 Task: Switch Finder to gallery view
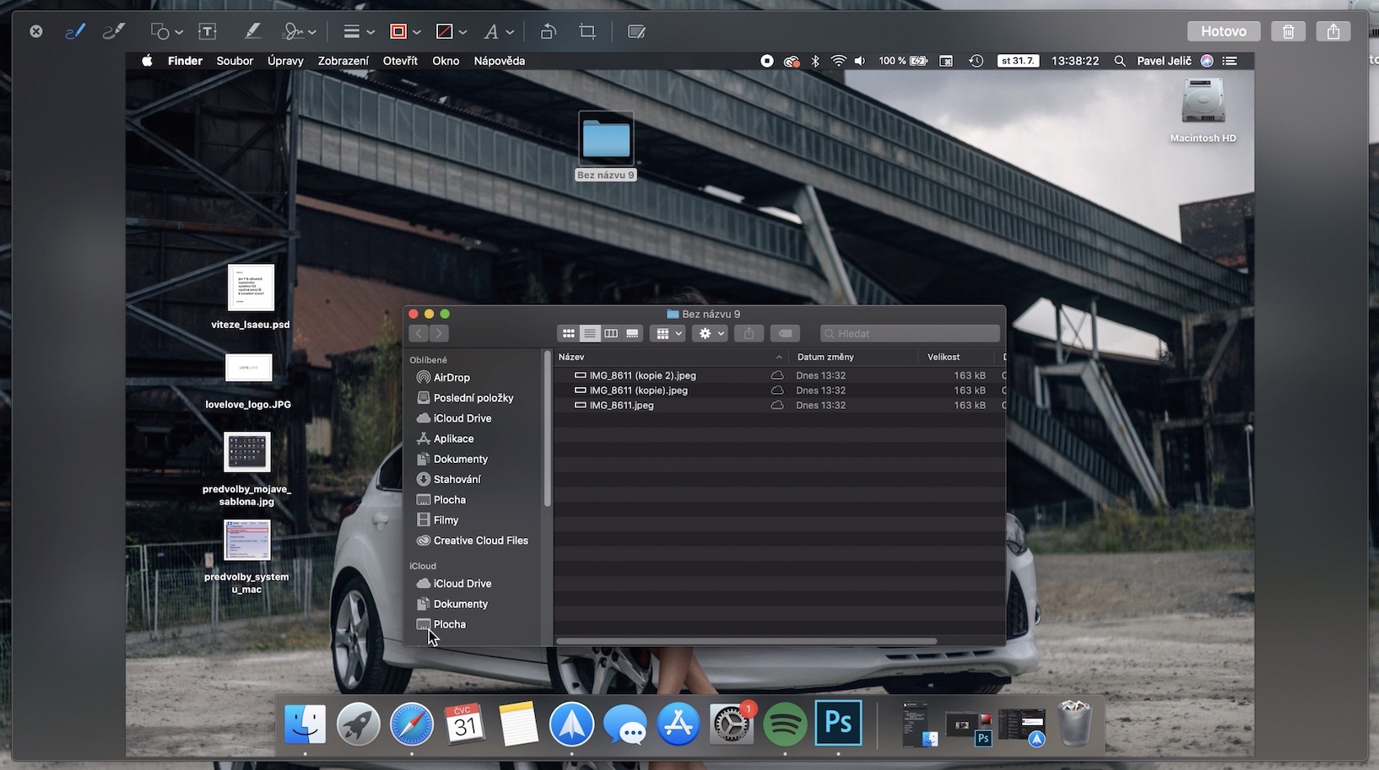click(x=632, y=334)
